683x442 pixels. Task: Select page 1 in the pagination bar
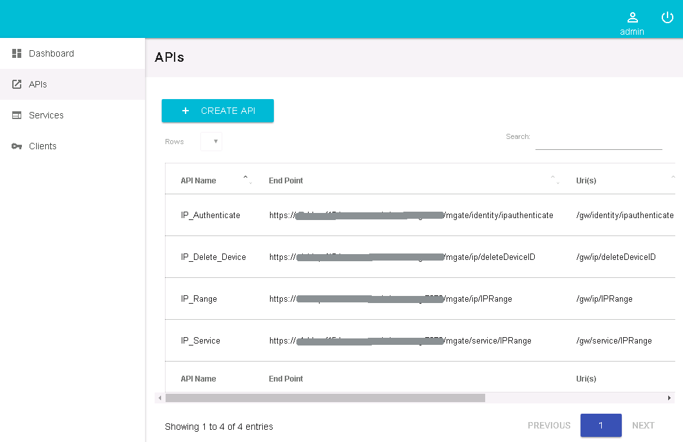click(x=601, y=425)
